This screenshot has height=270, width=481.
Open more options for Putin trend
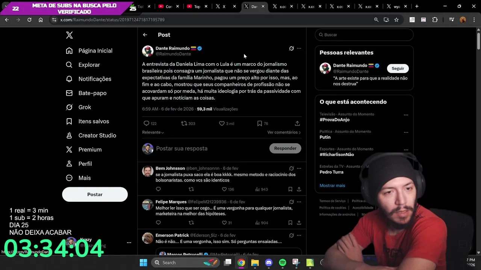(x=406, y=132)
